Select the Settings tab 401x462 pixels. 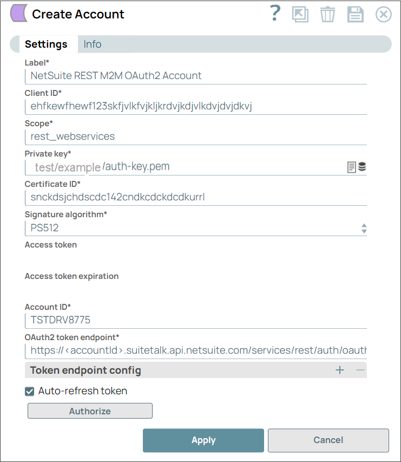click(46, 44)
